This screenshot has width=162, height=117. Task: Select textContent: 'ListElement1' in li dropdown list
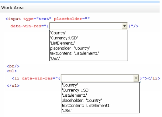click(x=100, y=105)
